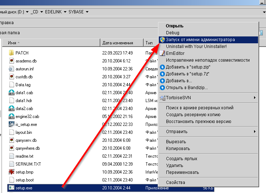Expand the TortoiseSVN submenu arrow
The width and height of the screenshot is (266, 193).
(x=254, y=98)
